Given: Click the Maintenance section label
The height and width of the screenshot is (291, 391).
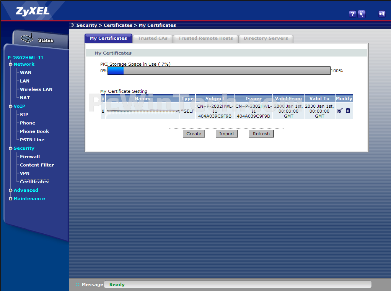Looking at the screenshot, I should point(29,199).
